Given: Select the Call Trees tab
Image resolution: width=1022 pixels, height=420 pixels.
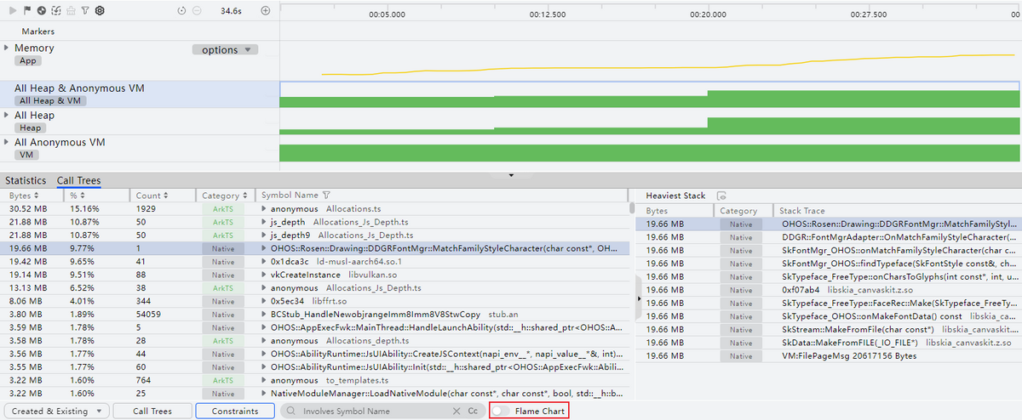Looking at the screenshot, I should 78,180.
